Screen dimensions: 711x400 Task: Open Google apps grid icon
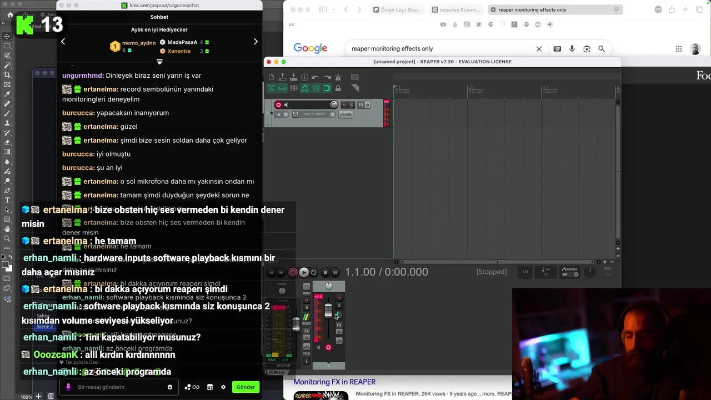[x=679, y=49]
